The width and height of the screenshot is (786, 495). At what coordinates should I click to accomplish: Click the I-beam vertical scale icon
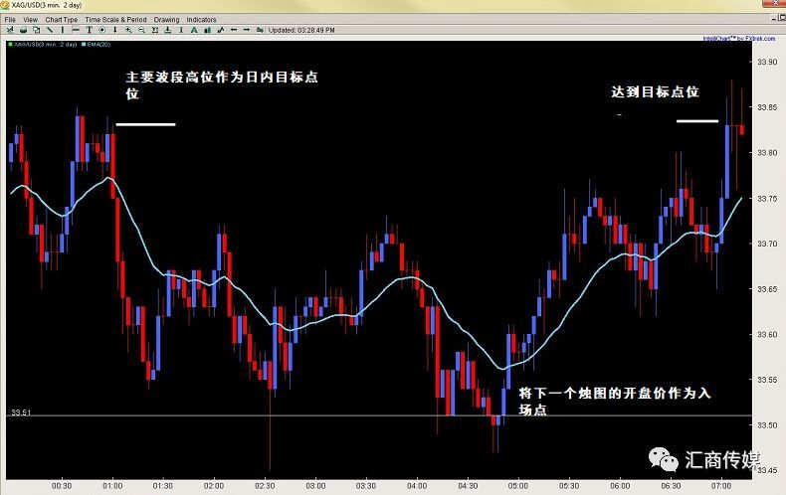(x=181, y=30)
